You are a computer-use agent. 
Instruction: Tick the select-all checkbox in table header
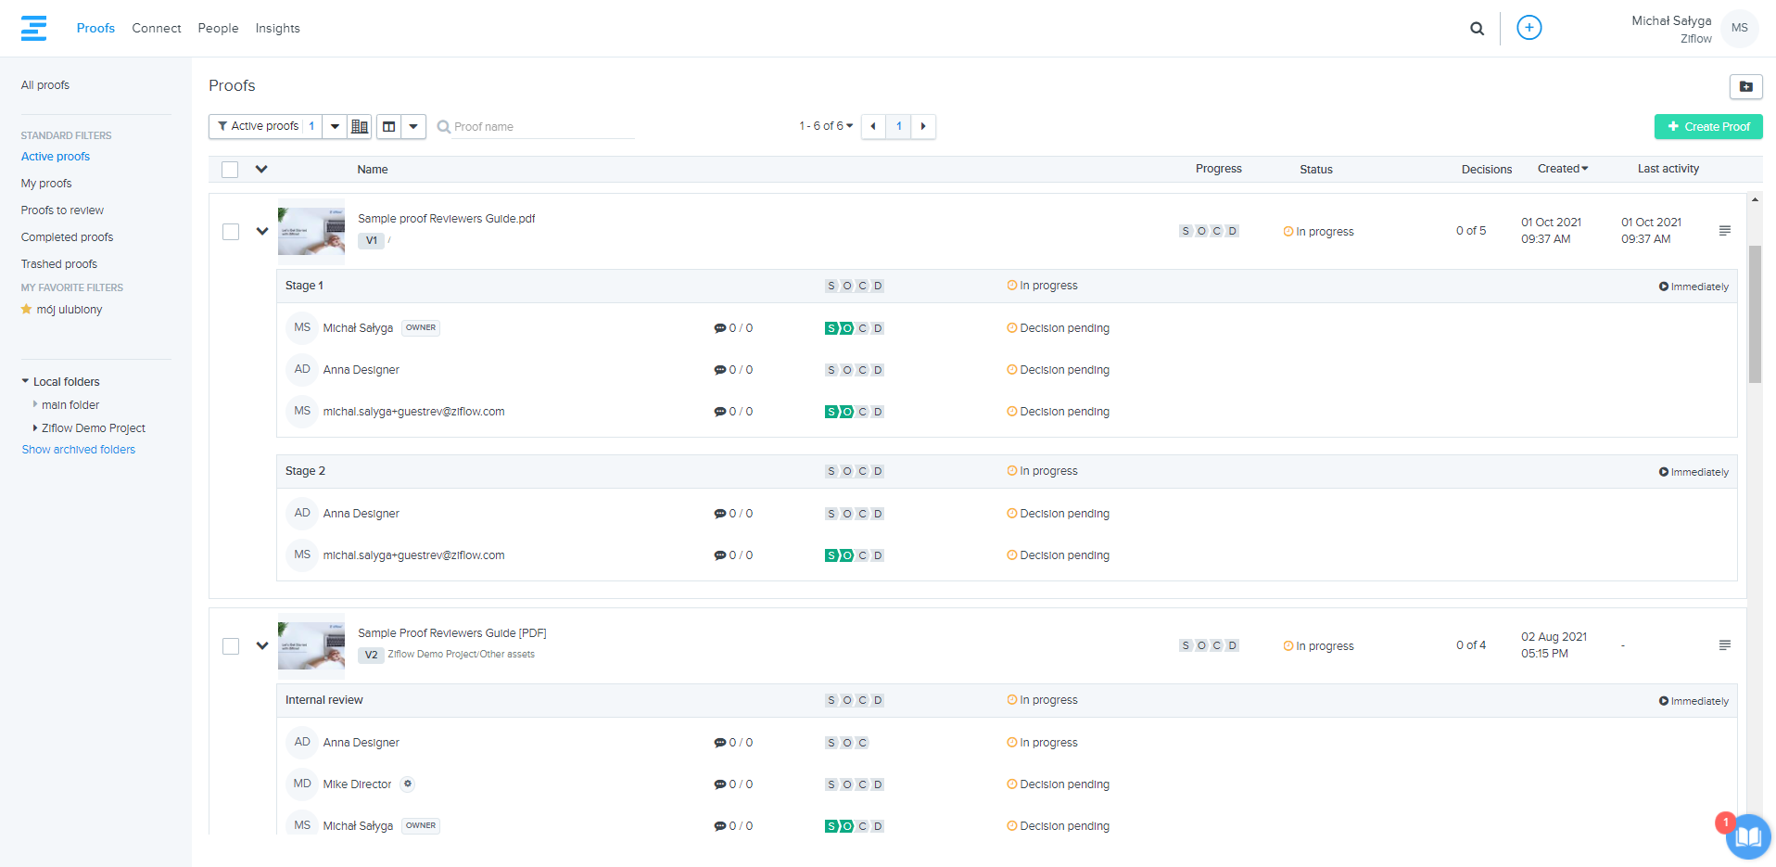pos(230,170)
